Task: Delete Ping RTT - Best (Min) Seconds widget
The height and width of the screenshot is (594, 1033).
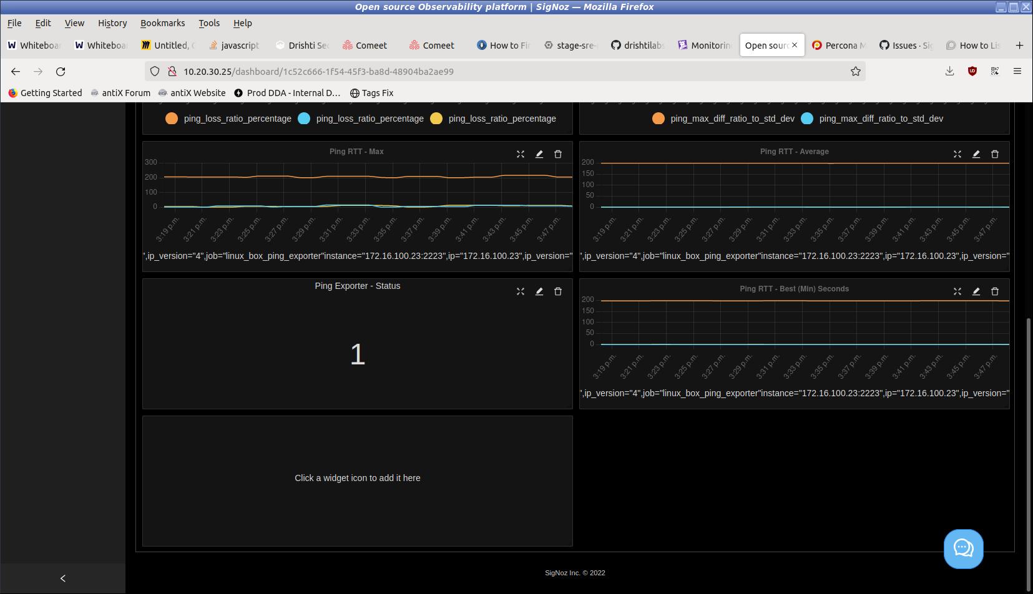Action: [995, 291]
